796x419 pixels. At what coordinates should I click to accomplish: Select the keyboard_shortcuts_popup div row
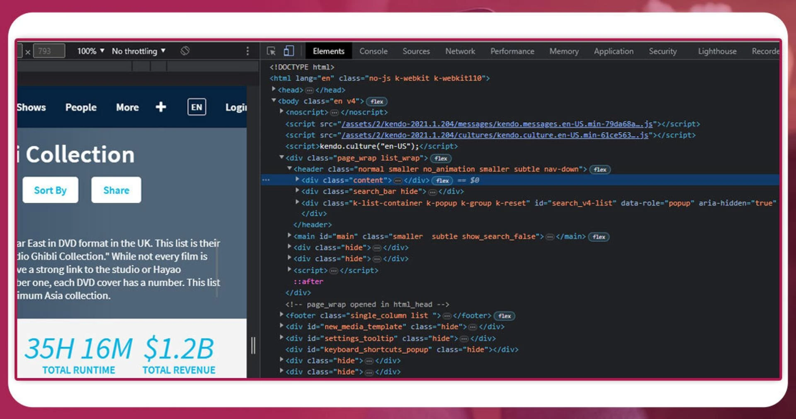[x=402, y=349]
